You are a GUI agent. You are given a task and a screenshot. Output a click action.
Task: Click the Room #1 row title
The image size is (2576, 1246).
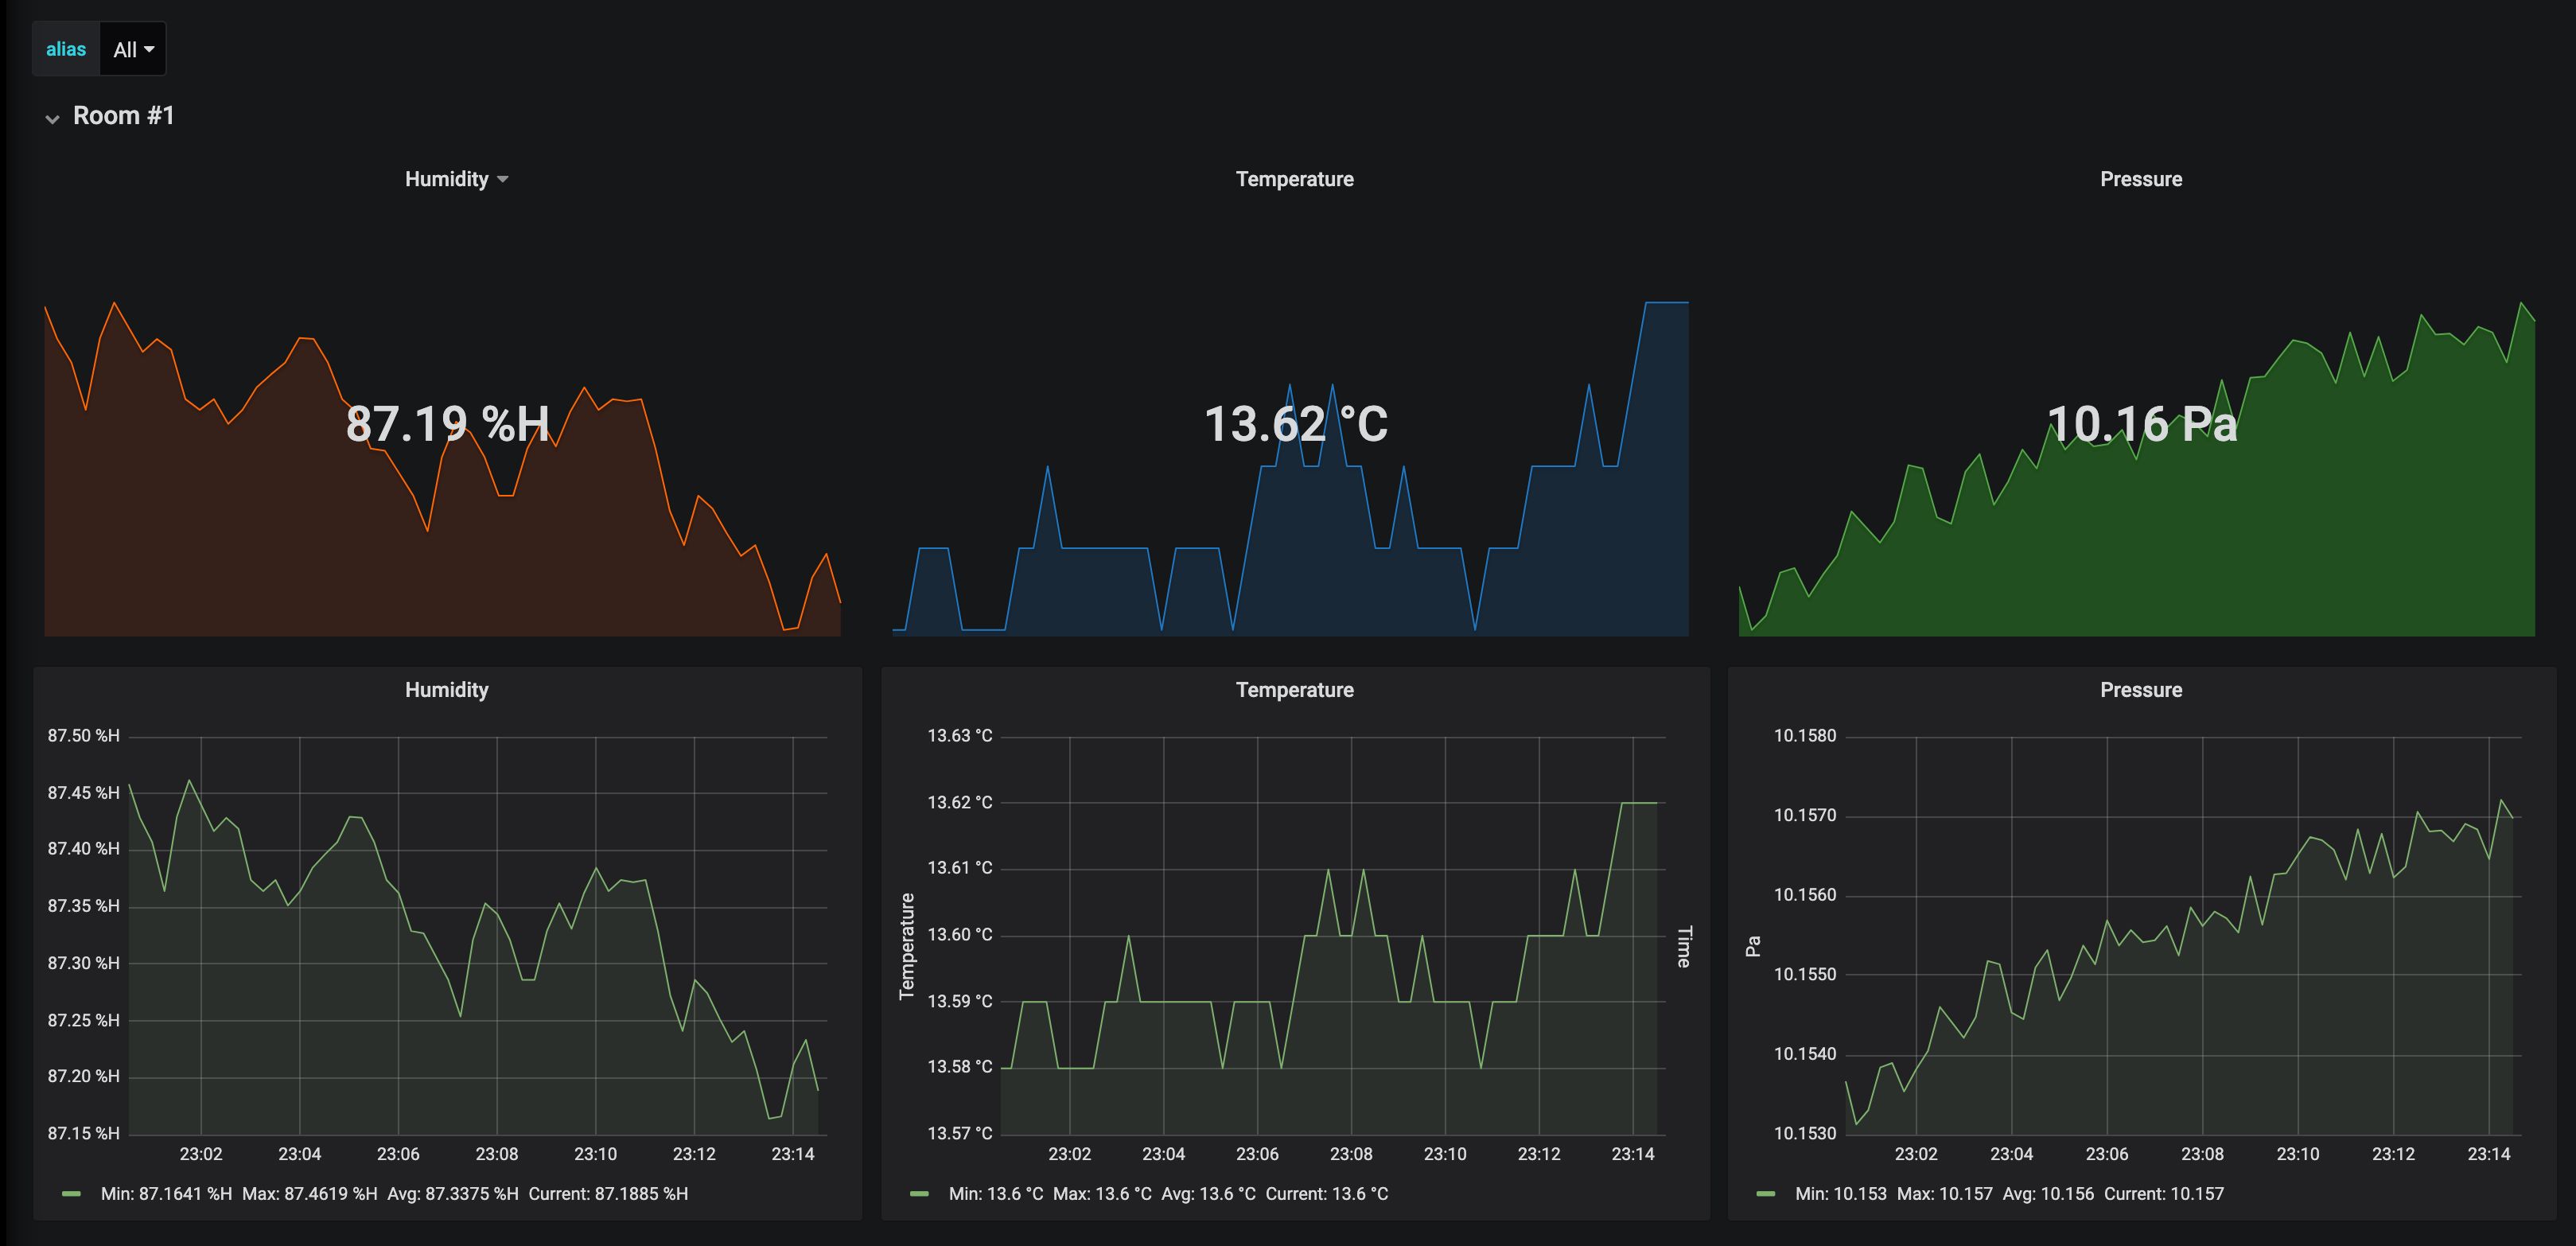coord(124,116)
